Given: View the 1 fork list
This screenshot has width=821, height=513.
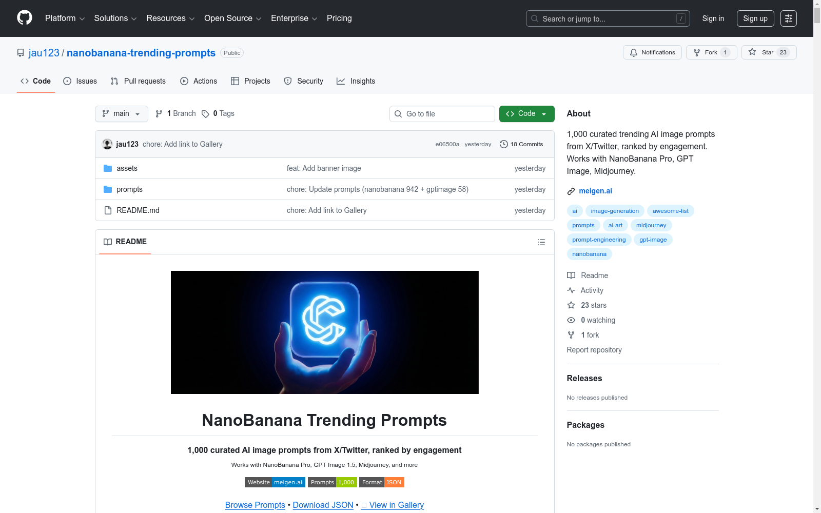Looking at the screenshot, I should tap(583, 335).
